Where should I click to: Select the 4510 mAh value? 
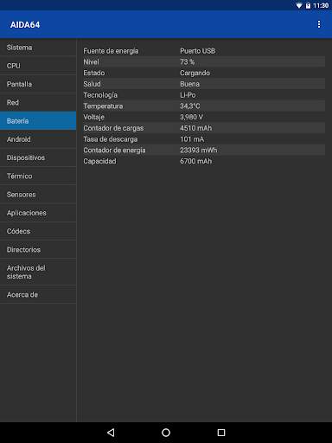click(x=196, y=128)
